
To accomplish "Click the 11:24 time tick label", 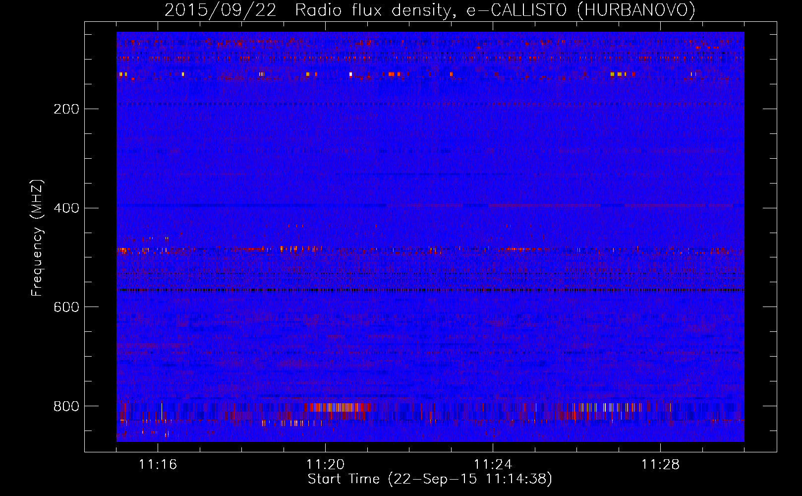I will (x=493, y=465).
